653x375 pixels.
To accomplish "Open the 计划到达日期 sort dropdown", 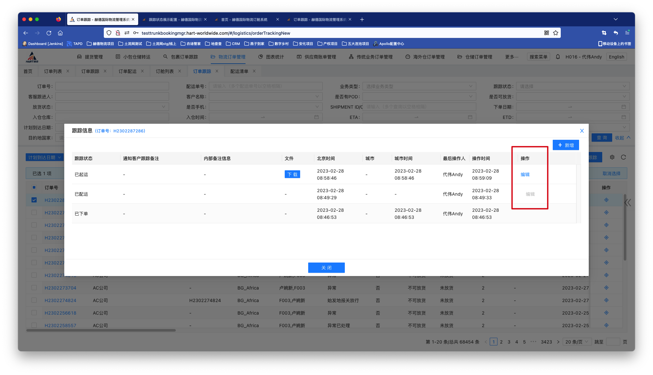I will [x=44, y=157].
